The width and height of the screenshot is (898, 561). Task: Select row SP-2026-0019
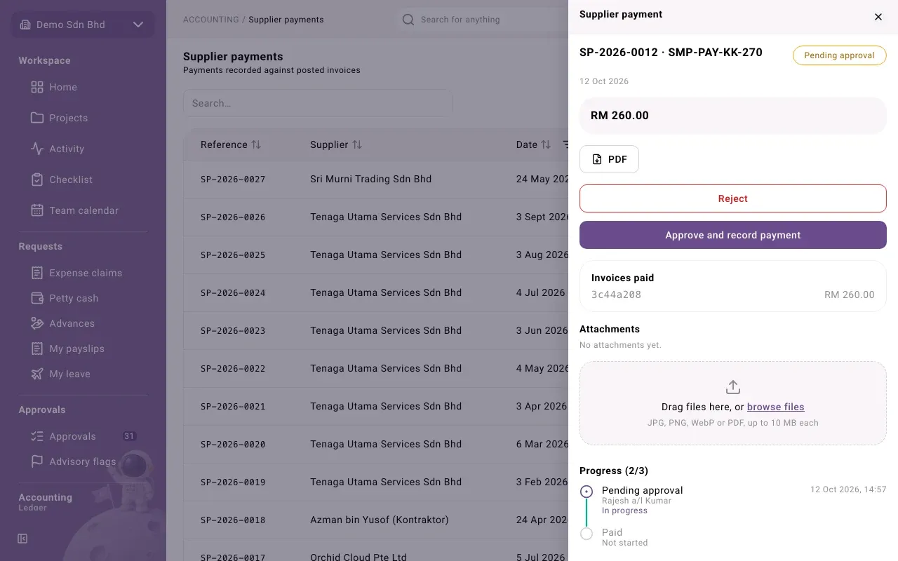tap(376, 482)
